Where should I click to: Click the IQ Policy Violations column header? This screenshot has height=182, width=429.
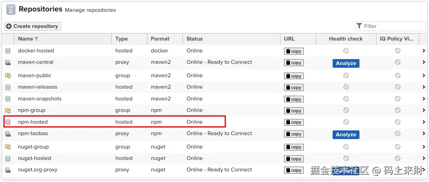click(397, 39)
